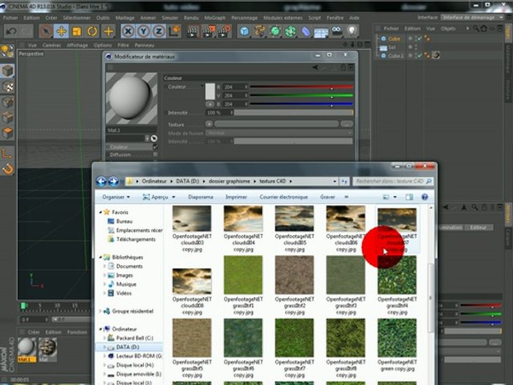513x385 pixels.
Task: Go back with Explorer back arrow
Action: (101, 181)
